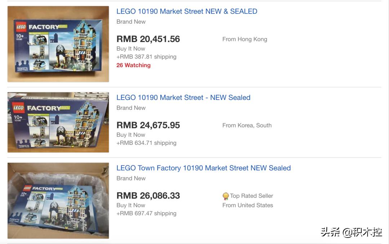Select the Brand New condition on first listing

pyautogui.click(x=131, y=22)
